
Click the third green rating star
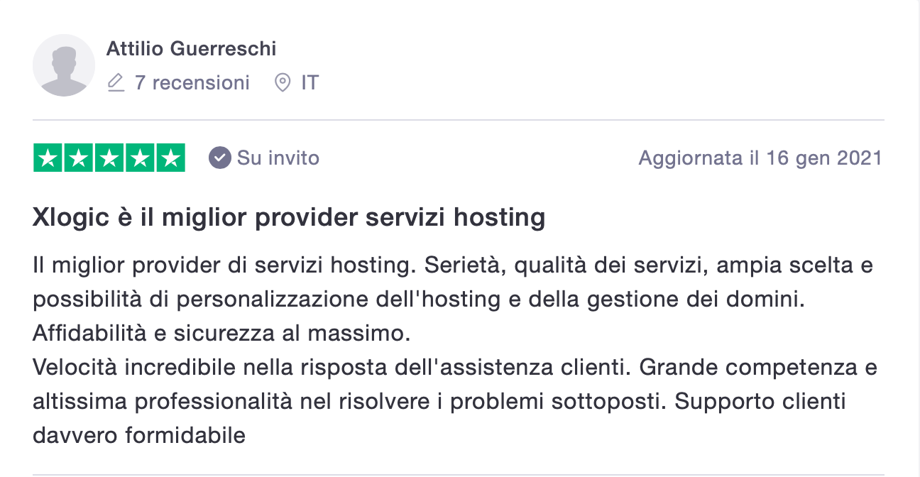point(109,158)
